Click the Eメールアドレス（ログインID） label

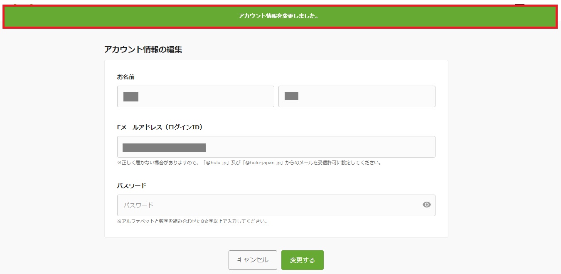tap(160, 127)
